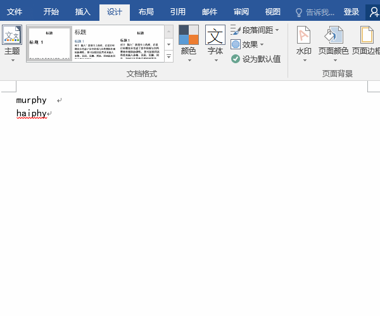
Task: Open the 字体 theme fonts icon
Action: pos(215,35)
